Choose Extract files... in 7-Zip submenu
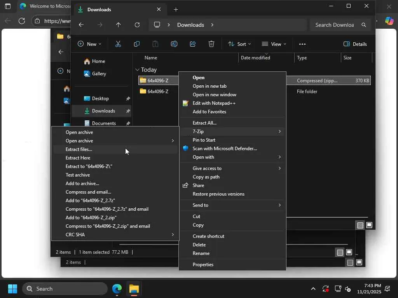Image resolution: width=398 pixels, height=298 pixels. pyautogui.click(x=79, y=149)
